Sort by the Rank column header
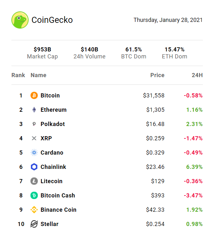This screenshot has width=214, height=246. click(18, 75)
